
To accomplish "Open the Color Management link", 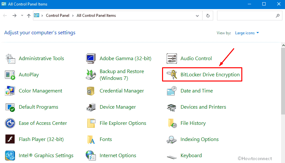I will [x=40, y=91].
